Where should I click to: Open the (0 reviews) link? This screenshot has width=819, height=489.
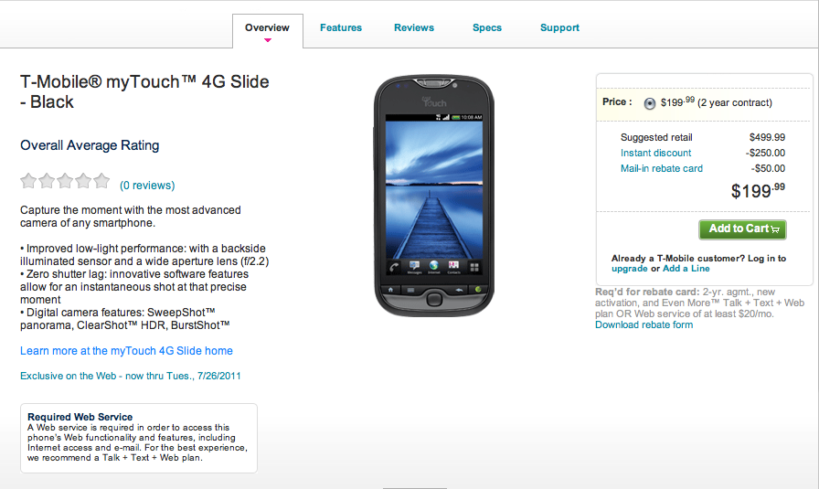click(147, 186)
